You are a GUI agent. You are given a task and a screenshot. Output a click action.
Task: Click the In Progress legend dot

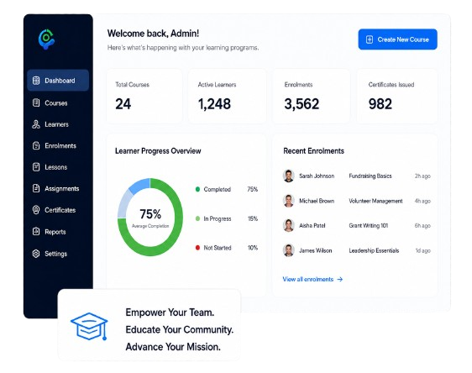(x=197, y=218)
